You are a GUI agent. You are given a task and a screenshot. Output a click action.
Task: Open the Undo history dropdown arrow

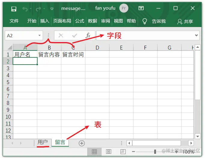(x=31, y=9)
